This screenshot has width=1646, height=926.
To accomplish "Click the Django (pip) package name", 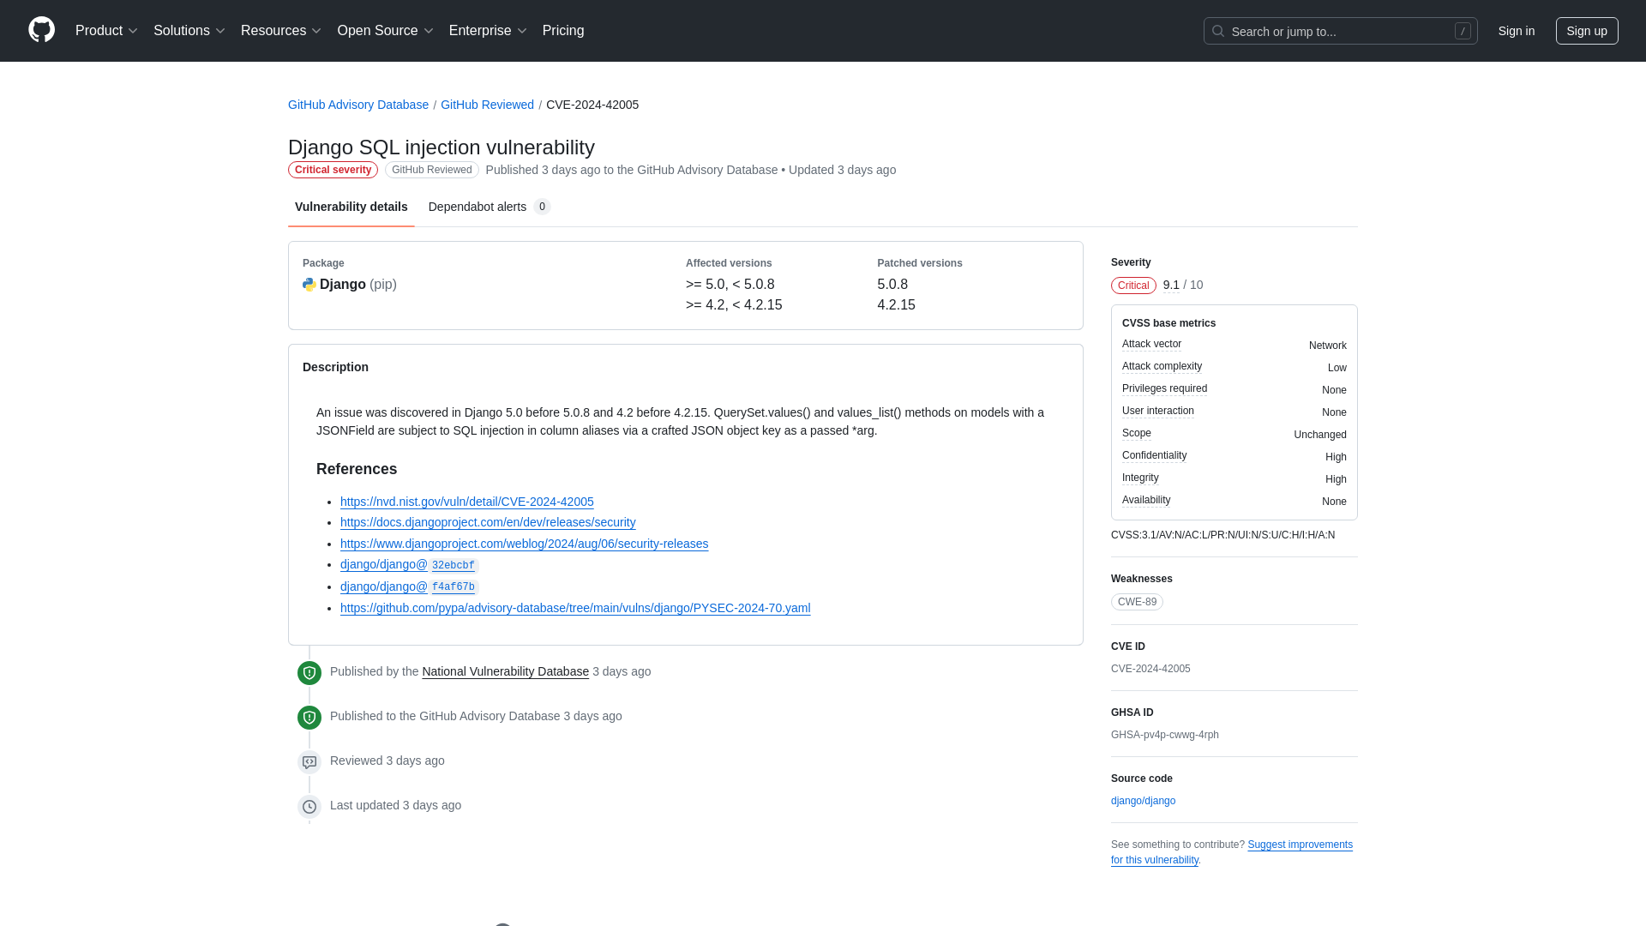I will coord(357,285).
